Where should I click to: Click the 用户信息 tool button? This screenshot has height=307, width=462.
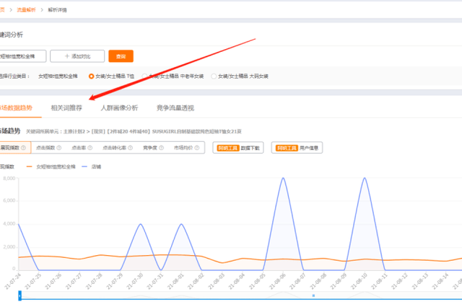296,148
